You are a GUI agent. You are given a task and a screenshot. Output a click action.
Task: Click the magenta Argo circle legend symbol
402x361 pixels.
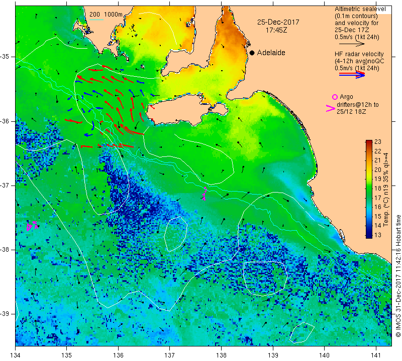(335, 97)
